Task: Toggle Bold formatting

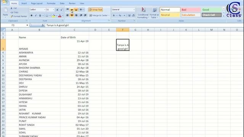Action: (32, 15)
